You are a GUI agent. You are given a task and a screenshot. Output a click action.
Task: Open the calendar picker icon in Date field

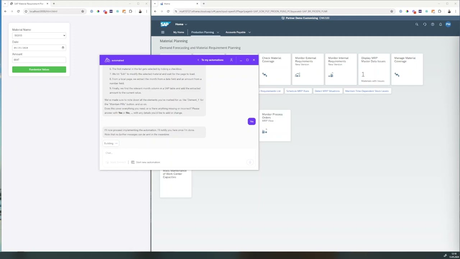click(63, 47)
